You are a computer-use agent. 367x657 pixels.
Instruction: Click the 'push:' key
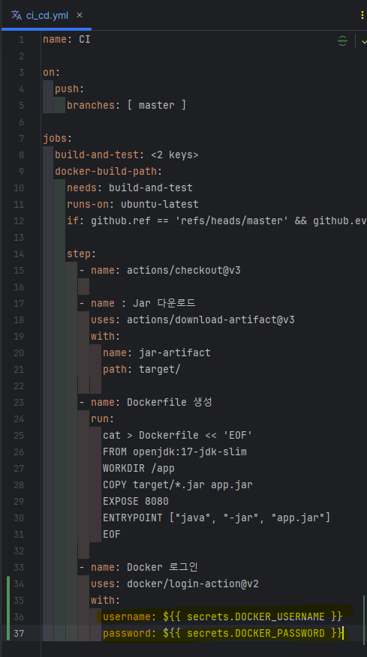click(x=70, y=88)
